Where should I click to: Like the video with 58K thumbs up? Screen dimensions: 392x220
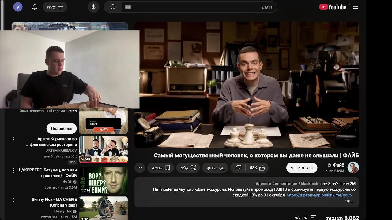click(x=258, y=168)
